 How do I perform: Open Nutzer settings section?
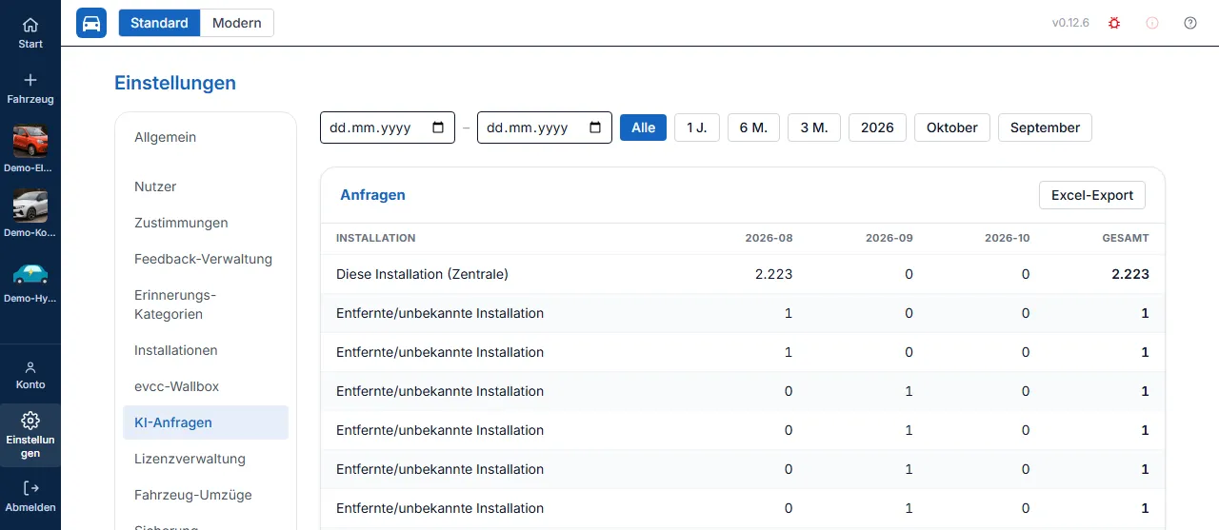coord(206,186)
